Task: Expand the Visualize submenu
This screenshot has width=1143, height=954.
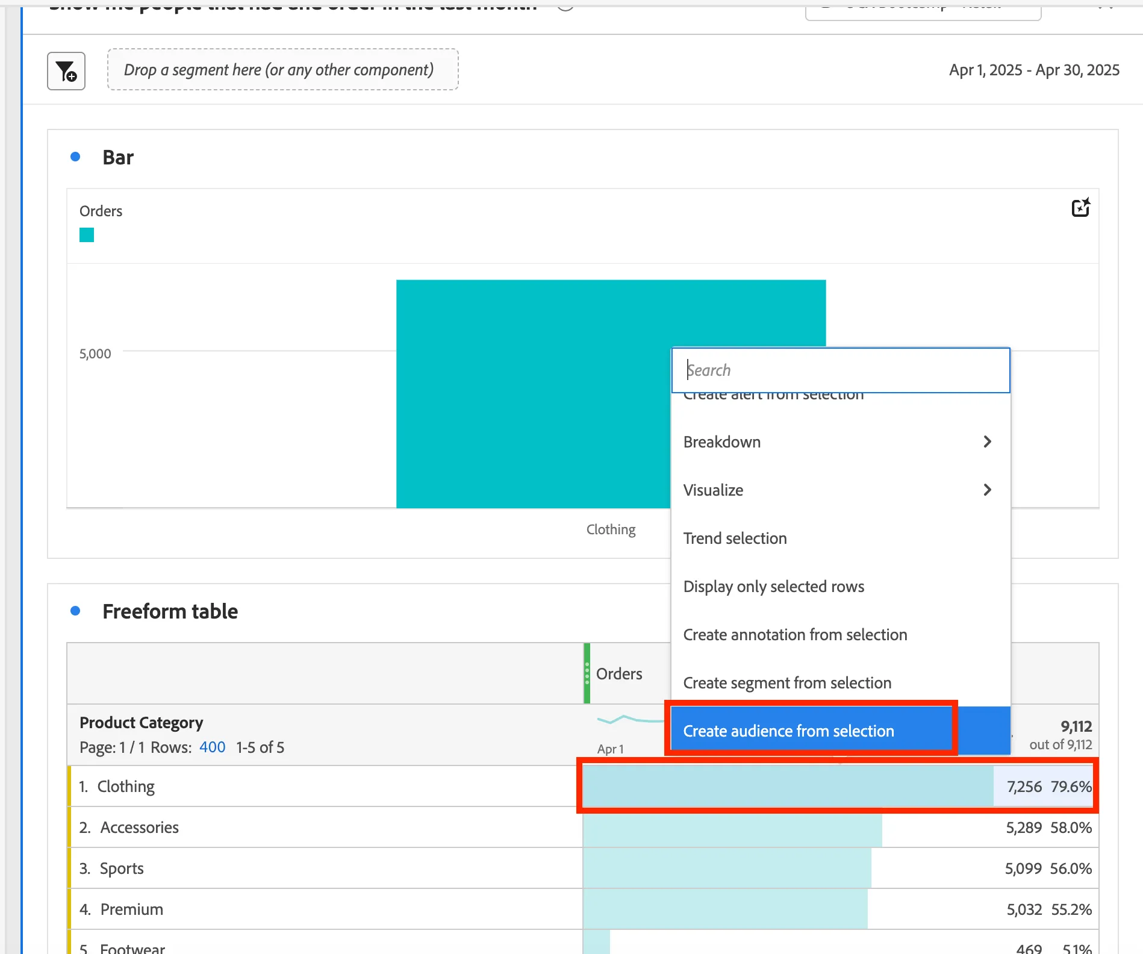Action: pyautogui.click(x=841, y=490)
